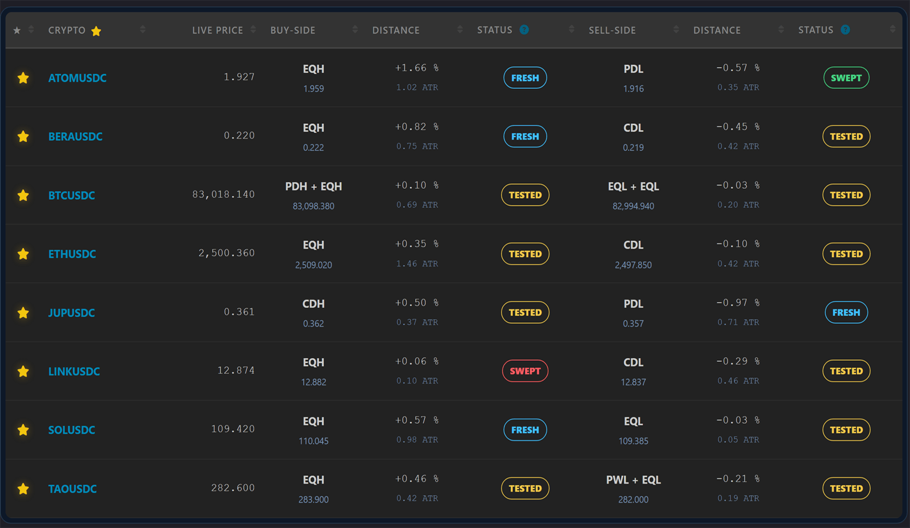
Task: Remove BTCUSDC from favorites via its star
Action: coord(23,195)
